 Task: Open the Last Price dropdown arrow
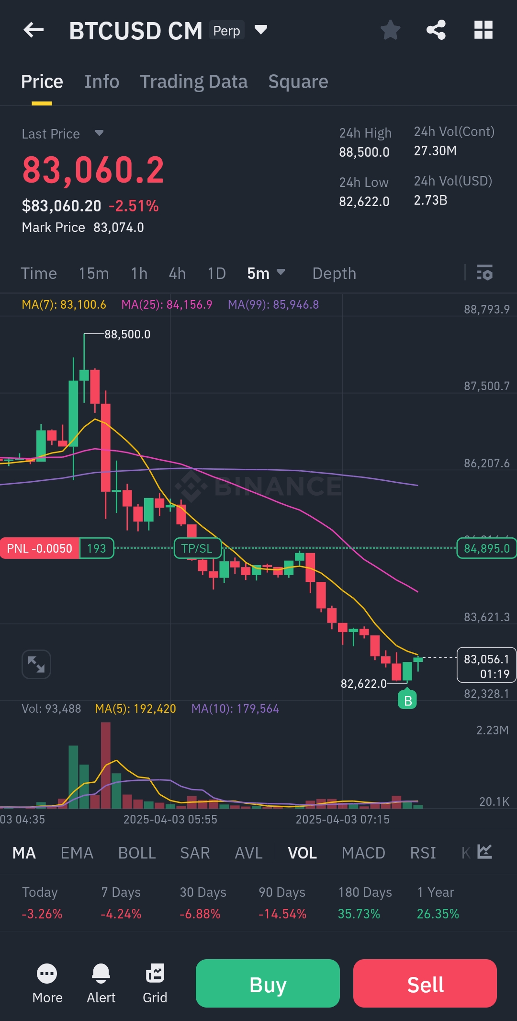(x=99, y=133)
